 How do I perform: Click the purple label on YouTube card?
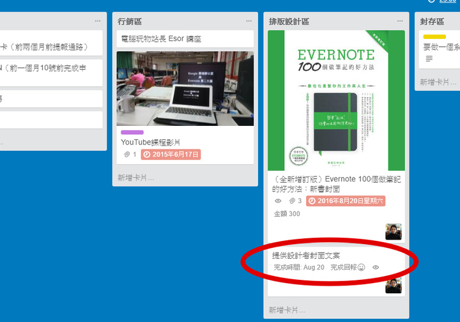click(132, 132)
